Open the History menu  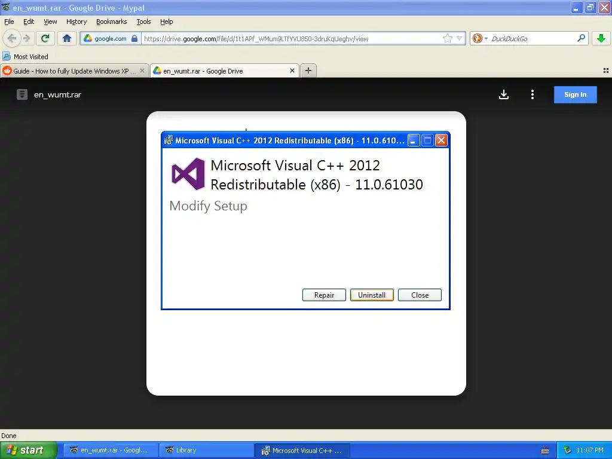click(76, 22)
